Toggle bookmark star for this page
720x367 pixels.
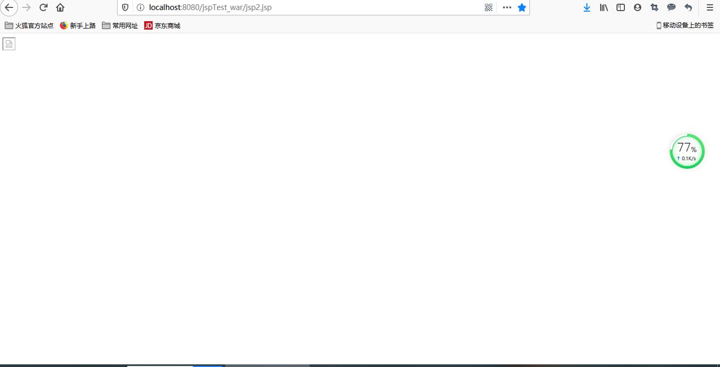click(522, 7)
